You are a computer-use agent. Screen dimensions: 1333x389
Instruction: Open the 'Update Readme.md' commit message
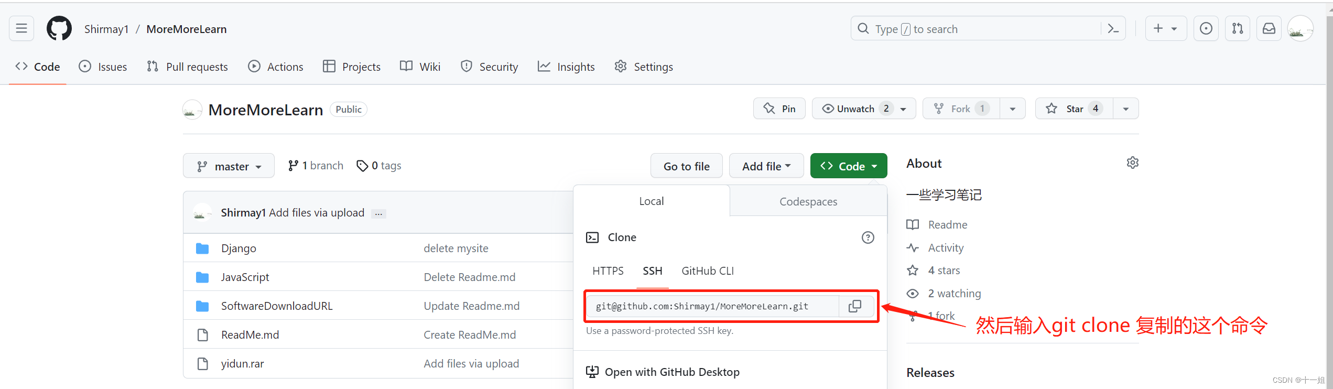[x=472, y=306]
